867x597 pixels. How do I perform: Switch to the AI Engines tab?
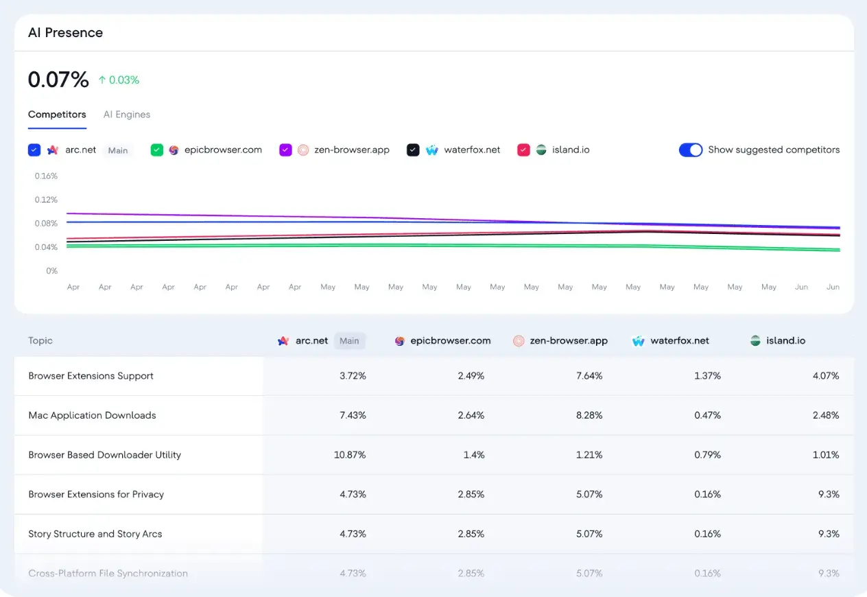tap(127, 115)
